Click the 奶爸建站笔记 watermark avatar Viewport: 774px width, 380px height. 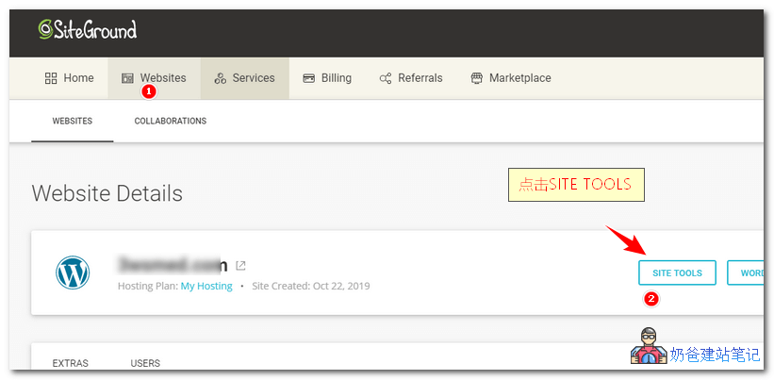click(x=648, y=347)
